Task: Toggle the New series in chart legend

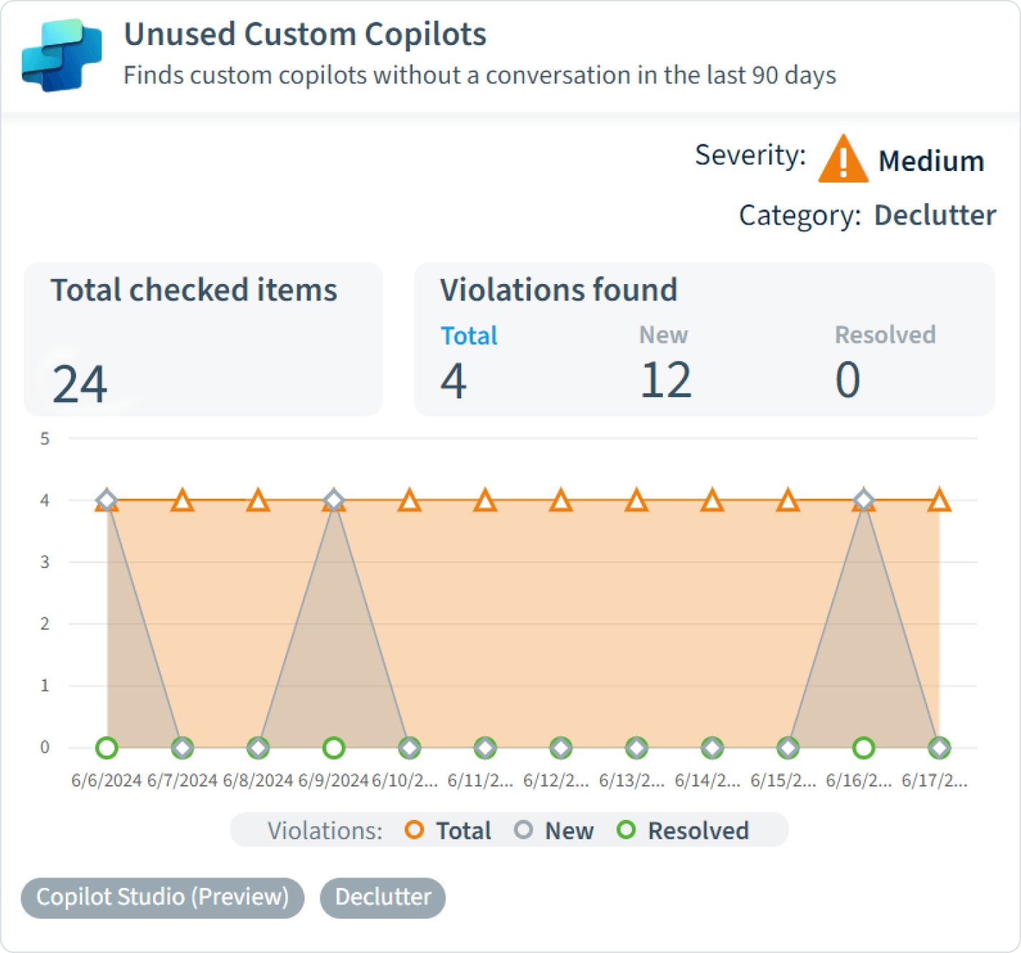Action: click(x=554, y=831)
